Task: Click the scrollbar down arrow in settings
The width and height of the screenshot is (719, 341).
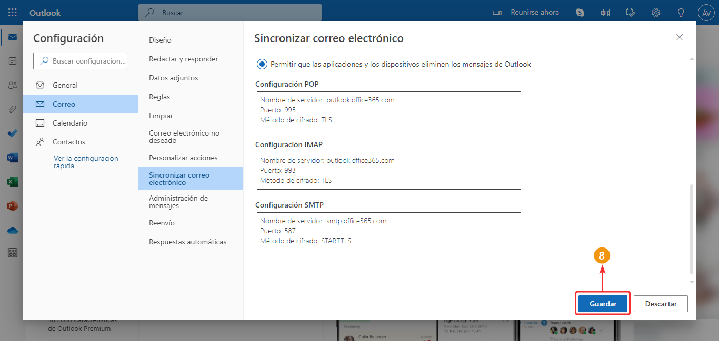Action: pos(691,283)
